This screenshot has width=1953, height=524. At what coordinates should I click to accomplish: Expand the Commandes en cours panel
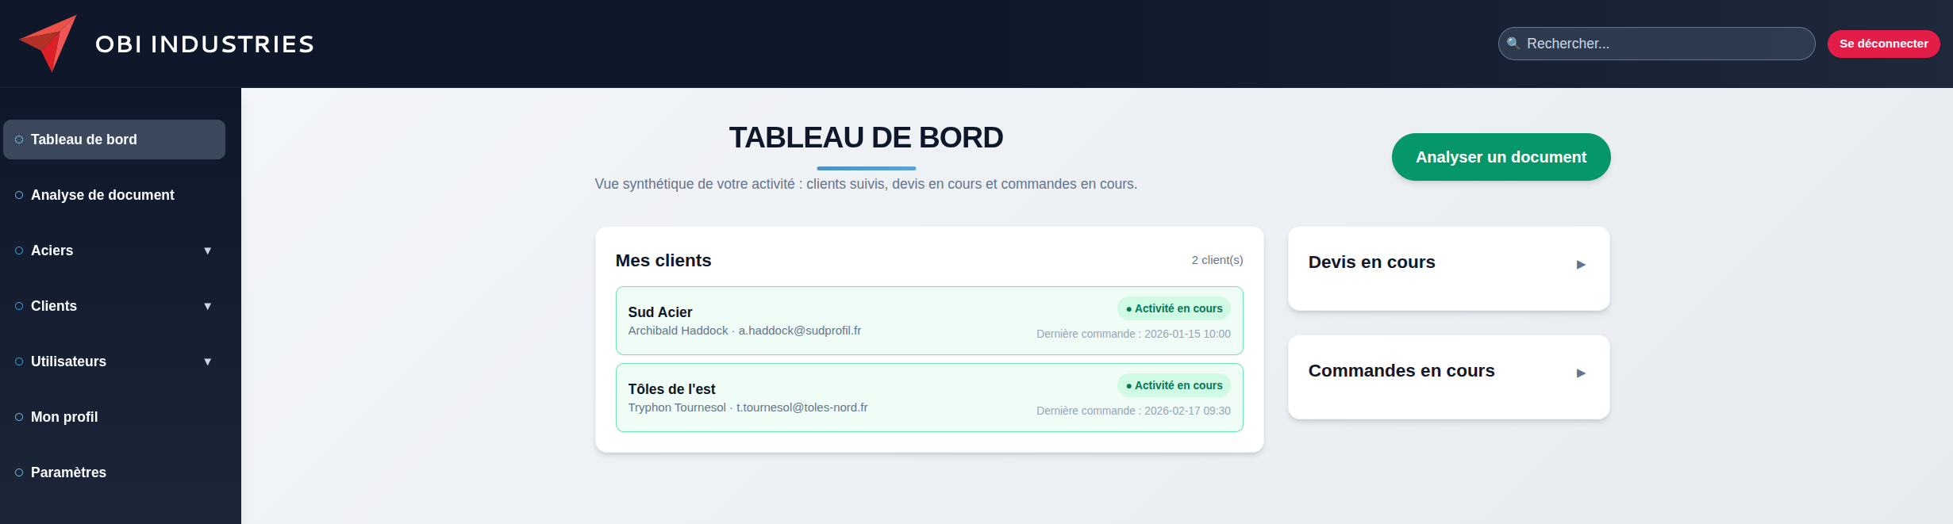tap(1580, 373)
